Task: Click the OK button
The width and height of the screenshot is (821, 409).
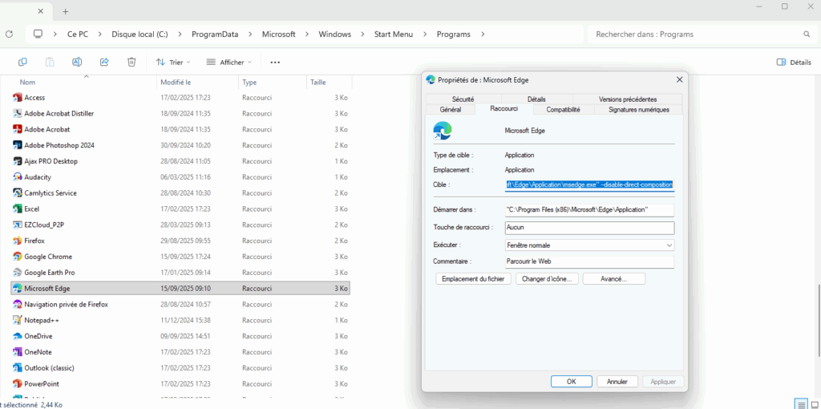Action: (571, 382)
